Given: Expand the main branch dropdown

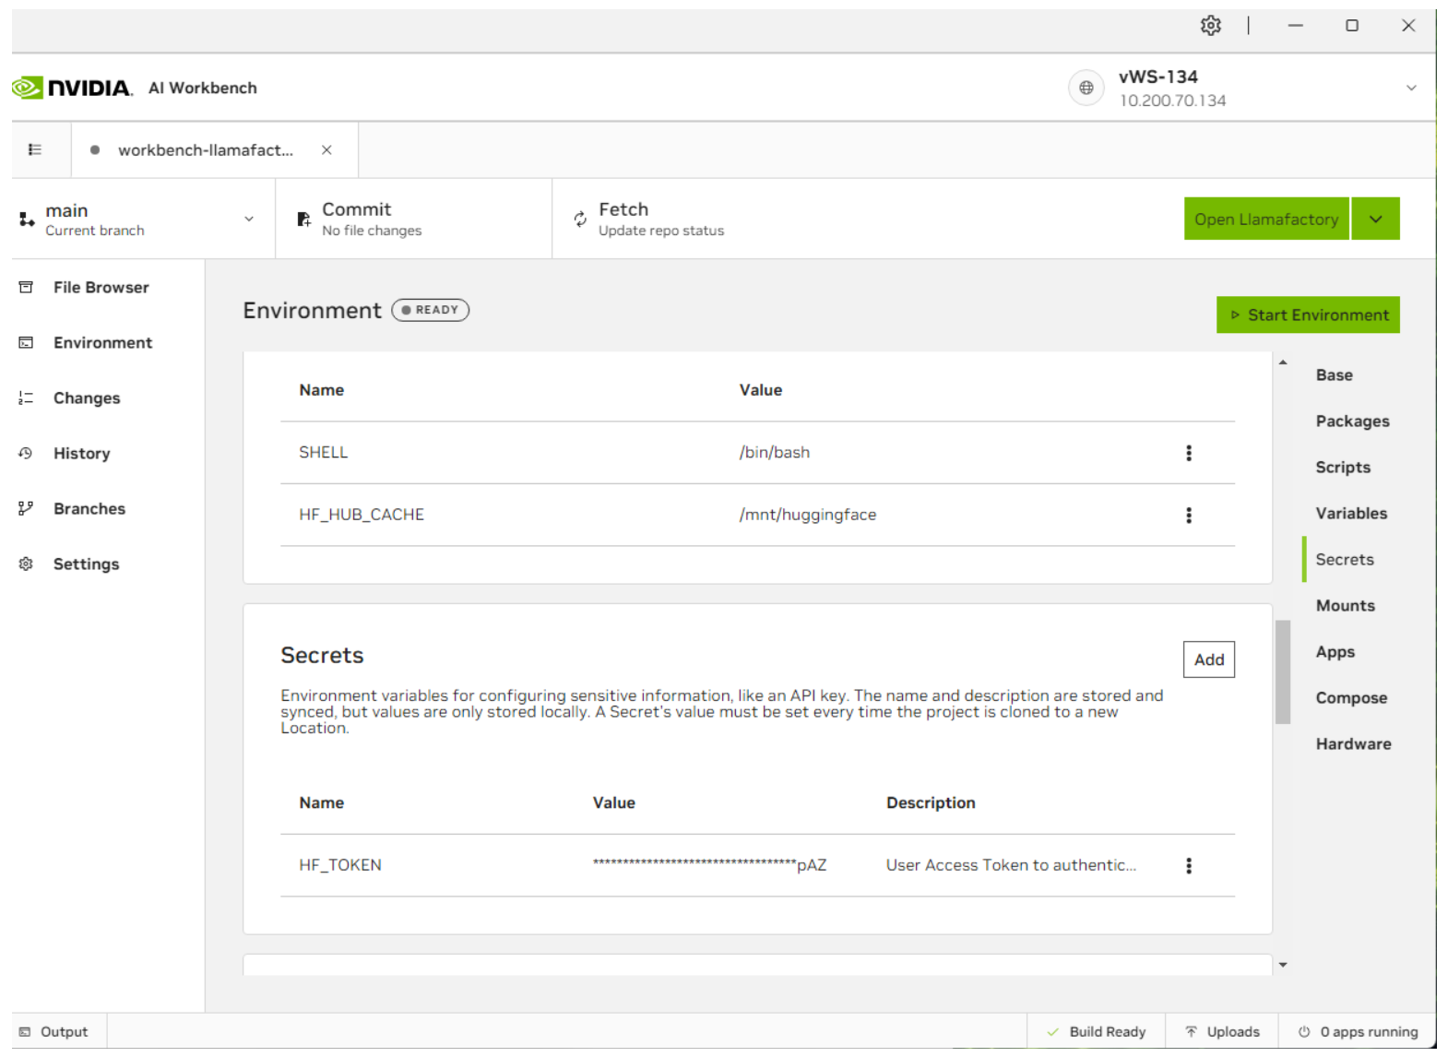Looking at the screenshot, I should pyautogui.click(x=248, y=220).
